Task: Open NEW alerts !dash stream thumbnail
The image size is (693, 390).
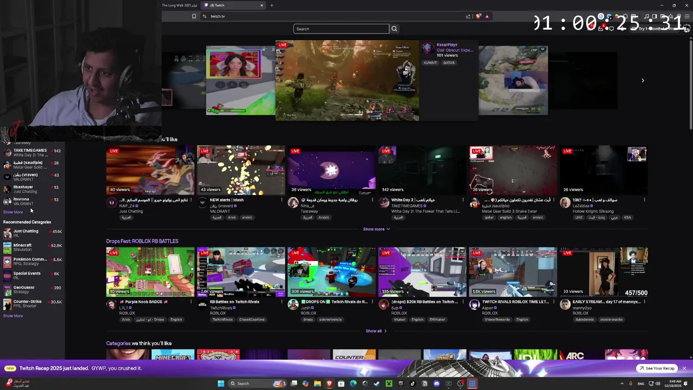Action: pos(241,170)
